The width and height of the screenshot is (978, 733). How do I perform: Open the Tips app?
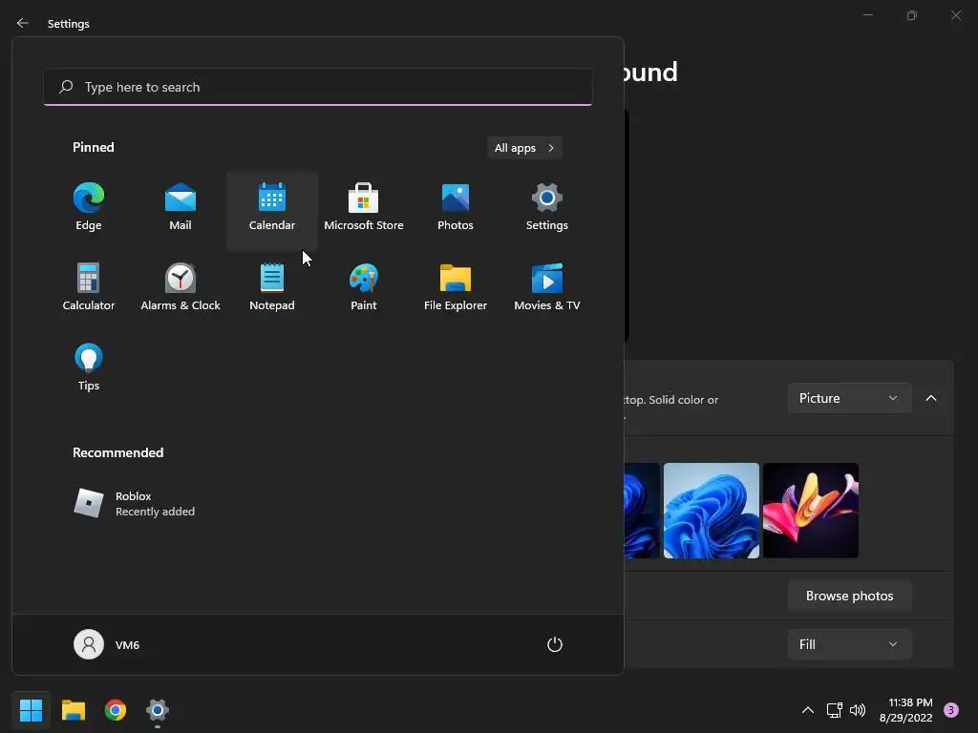pyautogui.click(x=89, y=367)
